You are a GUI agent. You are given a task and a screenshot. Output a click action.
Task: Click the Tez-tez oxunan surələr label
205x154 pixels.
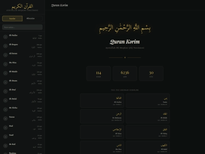point(125,90)
